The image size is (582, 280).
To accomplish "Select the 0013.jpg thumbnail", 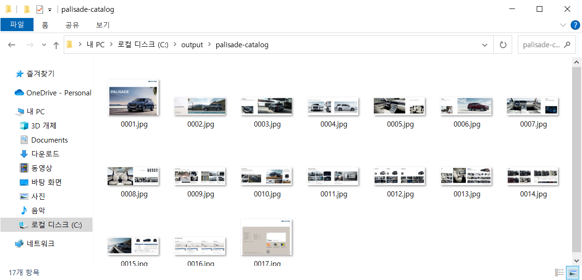I will coord(466,176).
